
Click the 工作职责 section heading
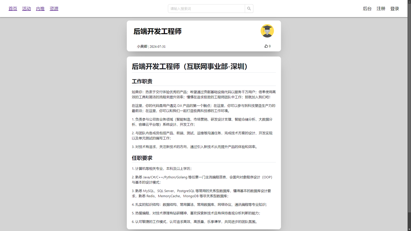tap(142, 81)
